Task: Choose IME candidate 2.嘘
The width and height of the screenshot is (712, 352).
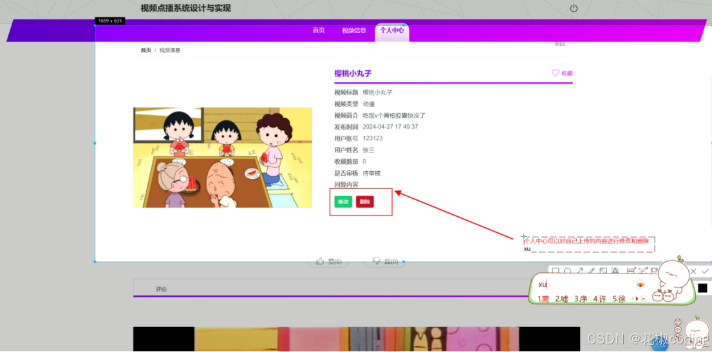Action: click(x=562, y=299)
